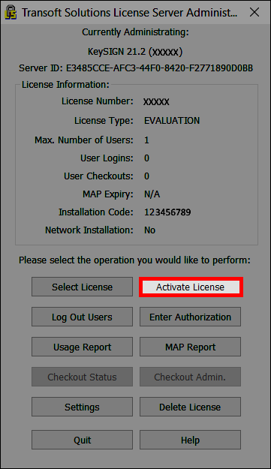
Task: Open the Settings button
Action: (83, 407)
